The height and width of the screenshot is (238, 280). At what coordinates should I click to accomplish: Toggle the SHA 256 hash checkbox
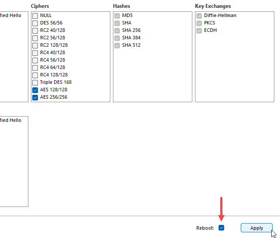click(x=117, y=30)
